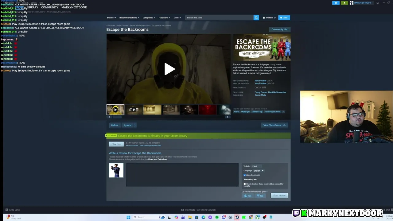The height and width of the screenshot is (221, 393).
Task: Open Formatting help link
Action: [x=251, y=179]
